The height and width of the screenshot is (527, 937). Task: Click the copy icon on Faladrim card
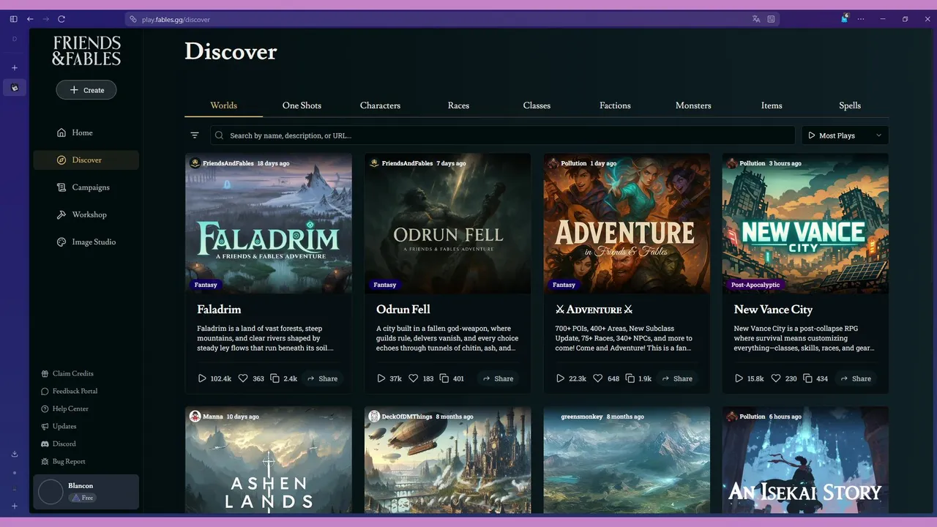pyautogui.click(x=275, y=378)
